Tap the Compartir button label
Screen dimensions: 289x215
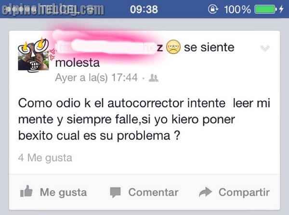pos(244,192)
